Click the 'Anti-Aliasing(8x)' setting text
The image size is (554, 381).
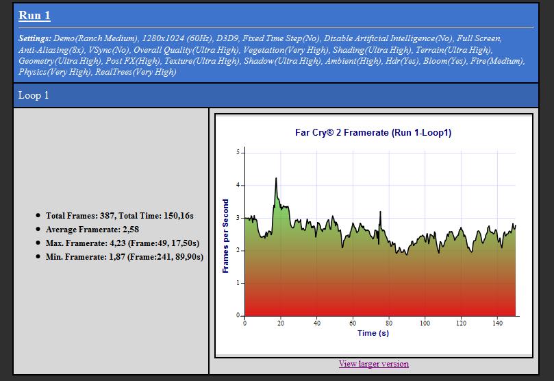51,50
